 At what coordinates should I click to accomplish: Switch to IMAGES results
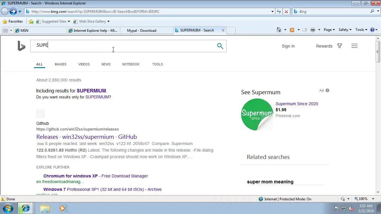pos(60,64)
